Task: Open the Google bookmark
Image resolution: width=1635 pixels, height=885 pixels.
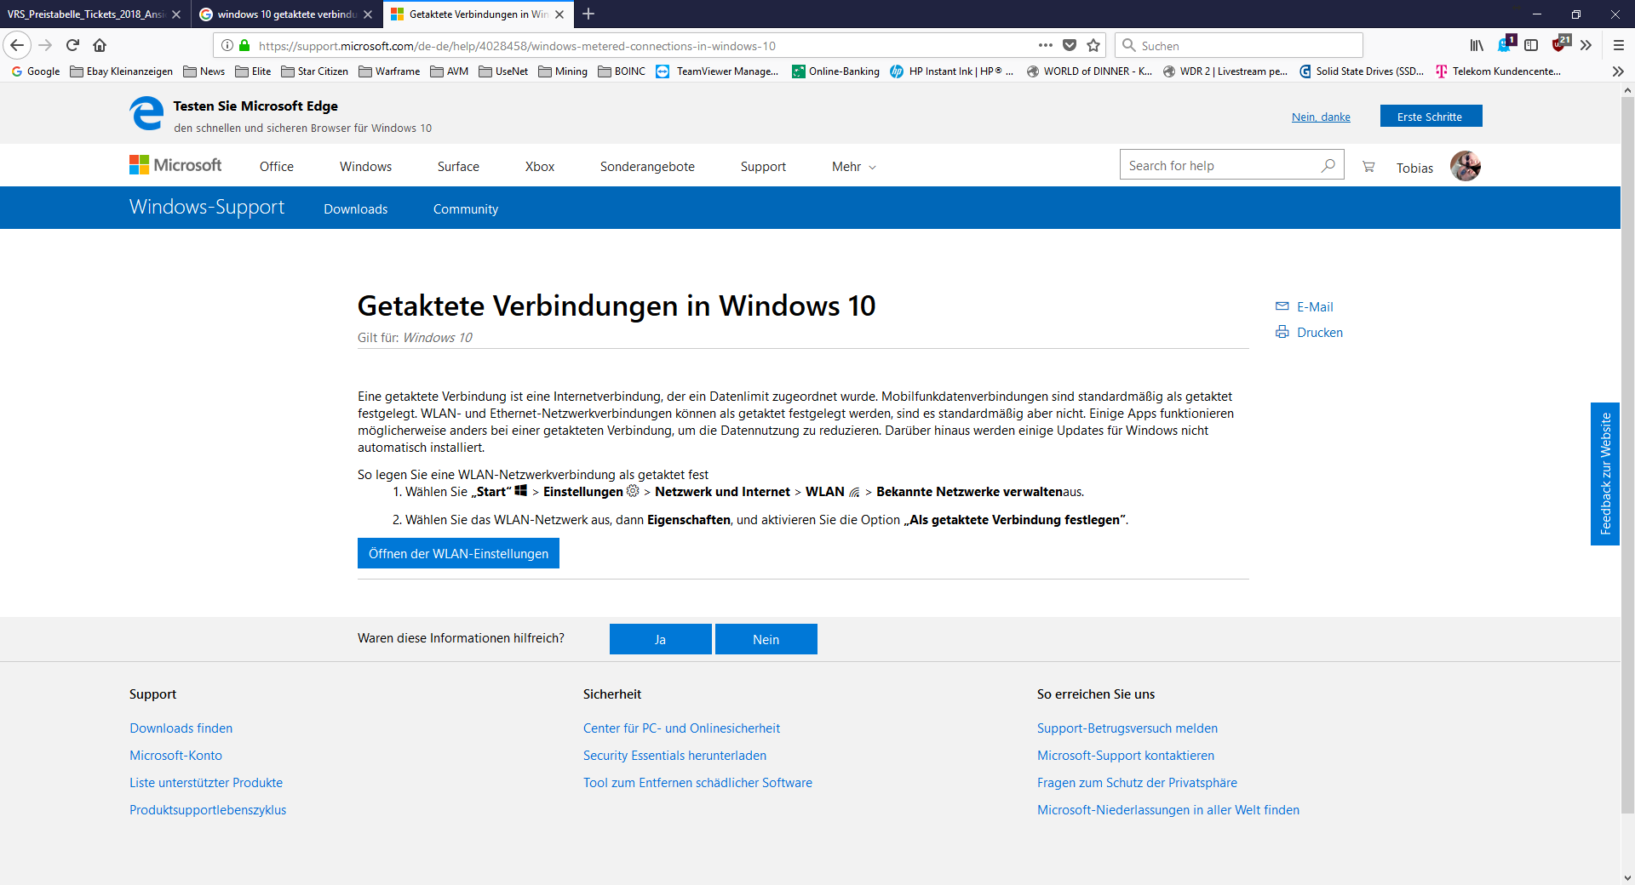Action: [36, 71]
